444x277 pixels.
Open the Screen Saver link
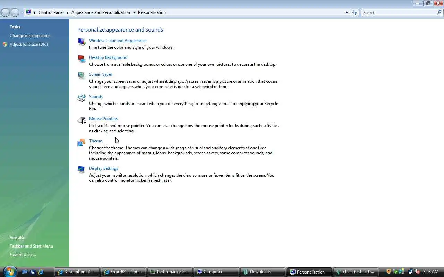[x=101, y=74]
